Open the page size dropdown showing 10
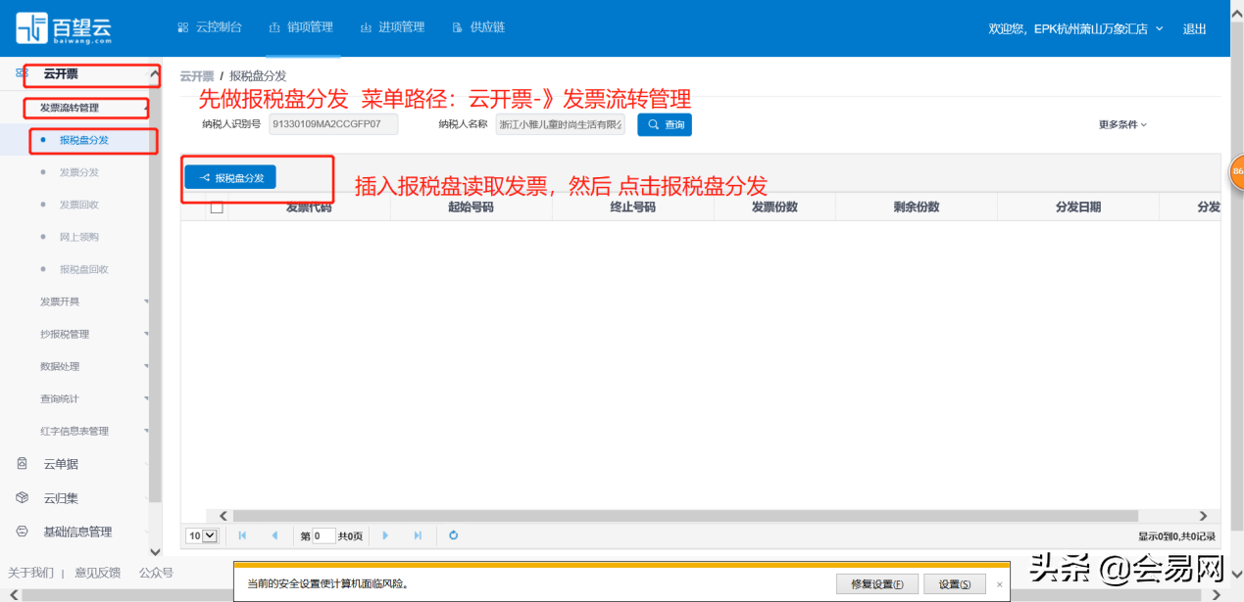The image size is (1244, 602). [202, 535]
